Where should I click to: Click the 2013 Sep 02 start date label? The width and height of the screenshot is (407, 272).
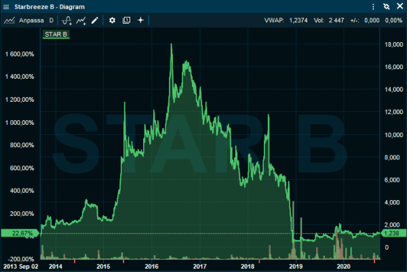pos(21,267)
